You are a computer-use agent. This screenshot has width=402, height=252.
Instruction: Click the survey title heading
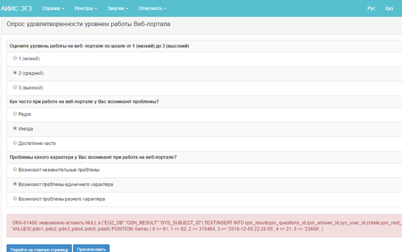(x=88, y=24)
